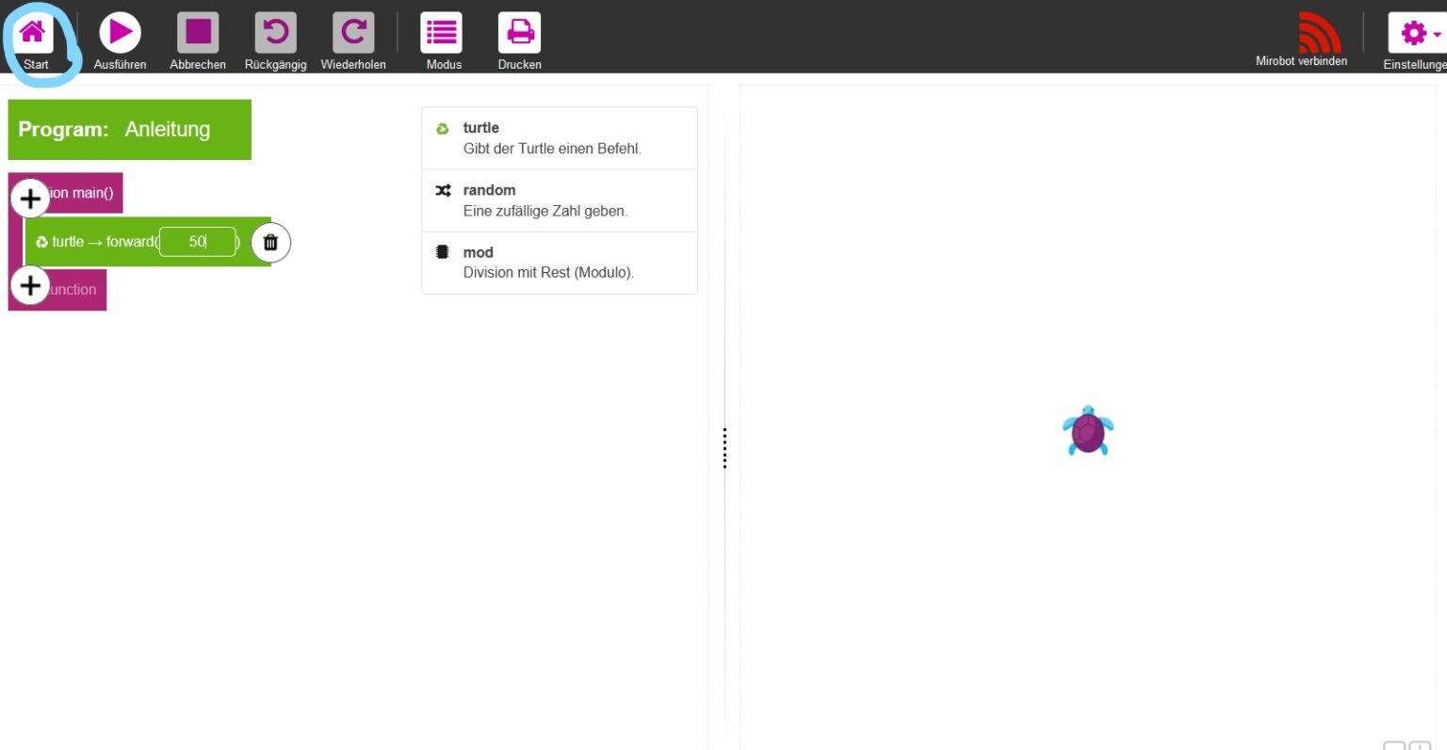The image size is (1447, 750).
Task: Click the program name Anleitung
Action: [168, 130]
